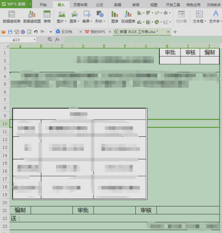
Task: Click the Select All corner triangle
Action: 7,46
